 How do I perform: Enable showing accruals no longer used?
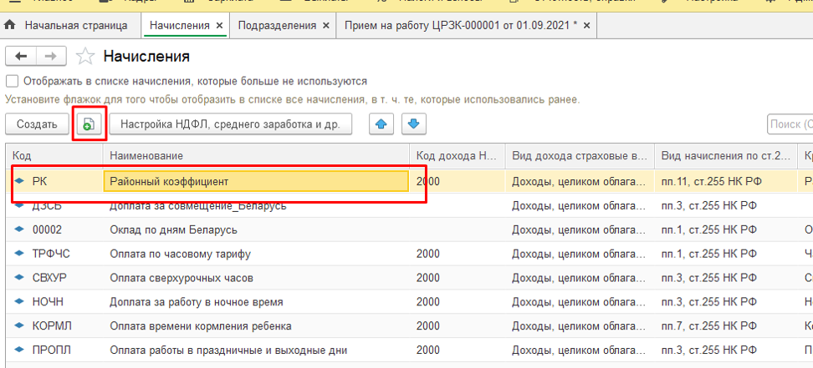(12, 81)
